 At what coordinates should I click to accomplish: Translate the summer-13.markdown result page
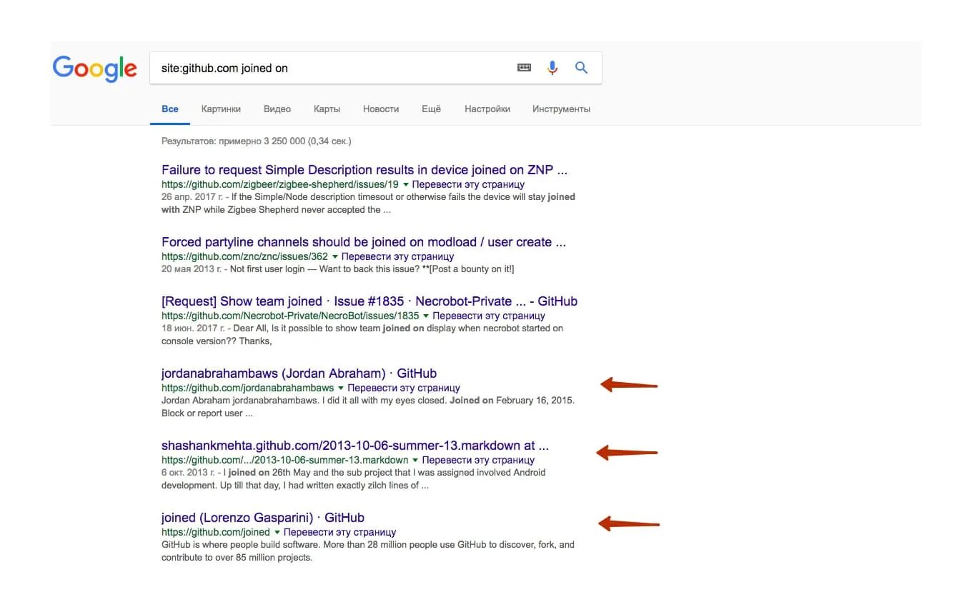point(478,460)
